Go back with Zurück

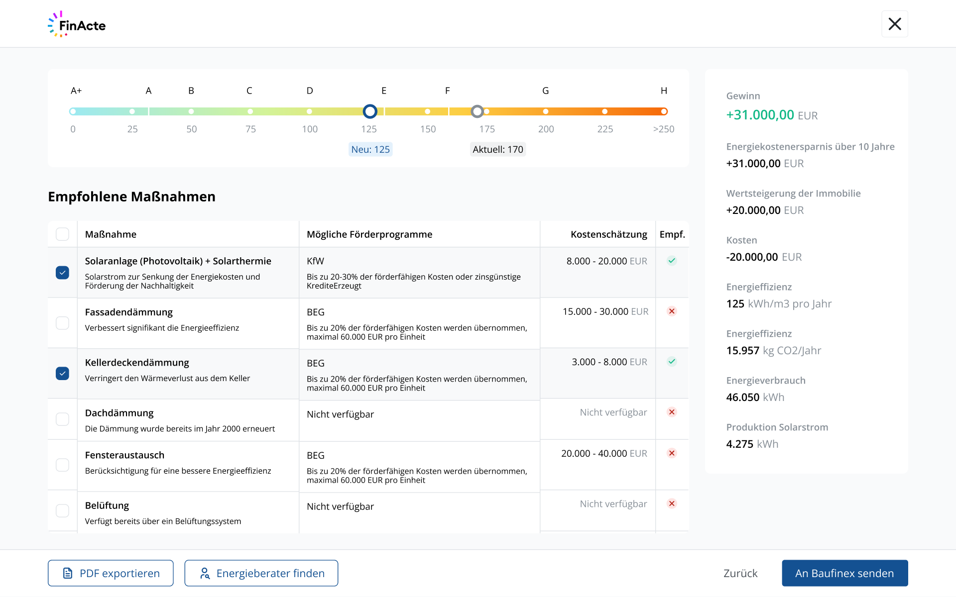point(740,573)
